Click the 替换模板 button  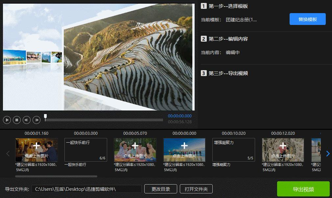[x=307, y=19]
